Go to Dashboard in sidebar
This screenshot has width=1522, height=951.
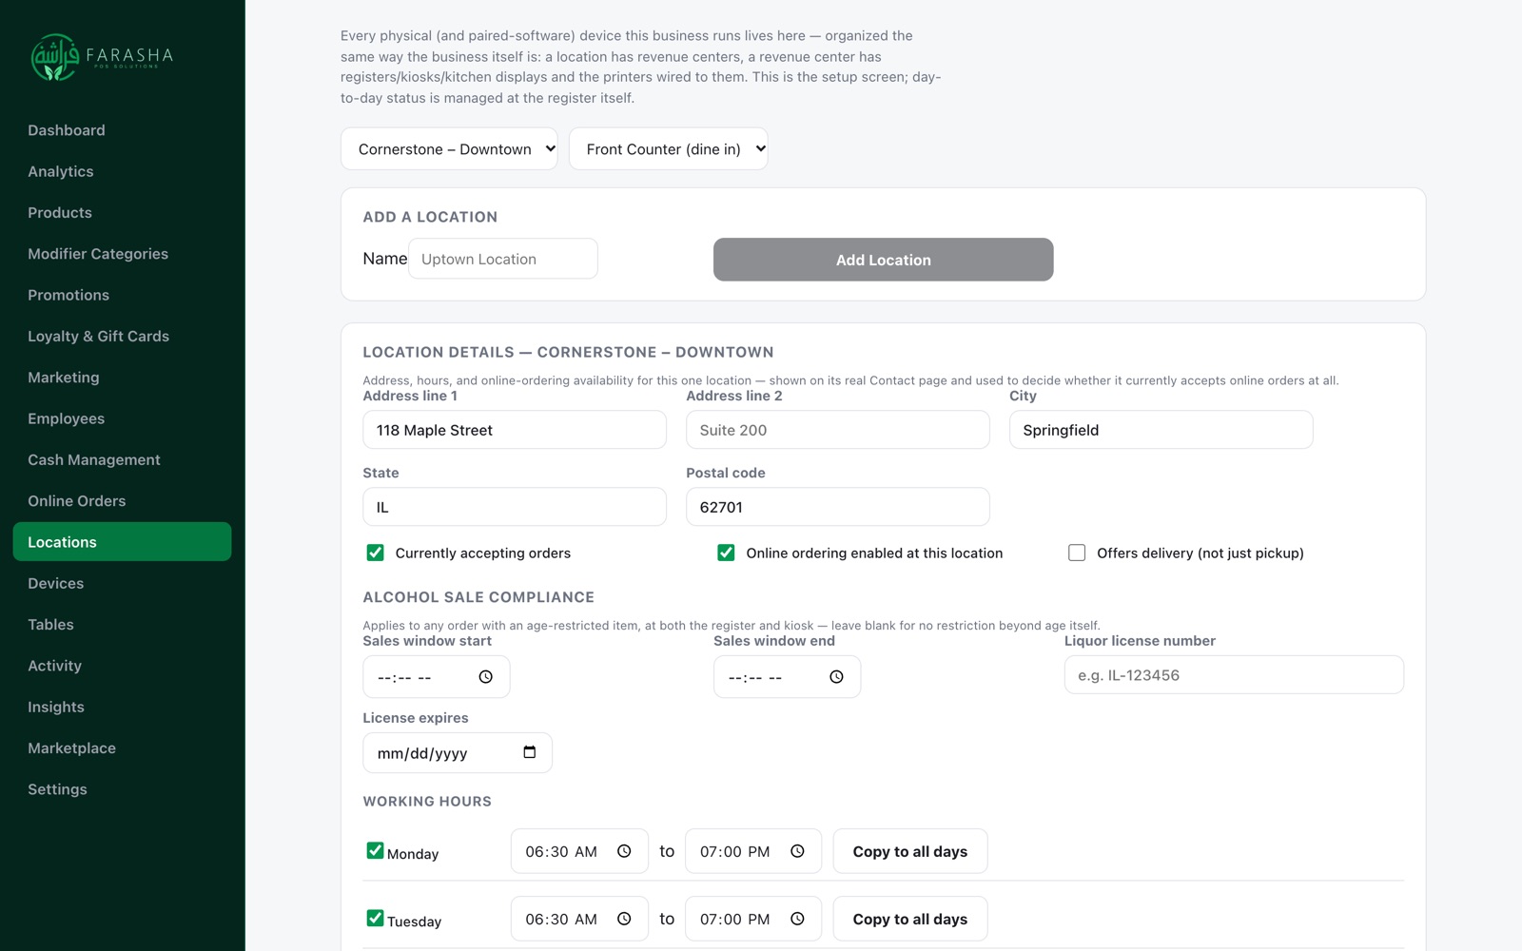[123, 130]
